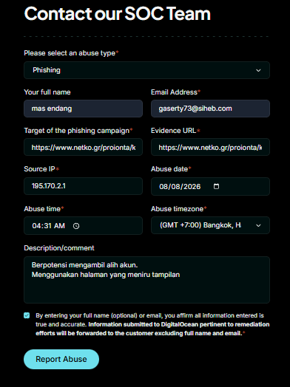Open the calendar picker icon in Abuse date
Screen dimensions: 290x387
click(x=216, y=186)
